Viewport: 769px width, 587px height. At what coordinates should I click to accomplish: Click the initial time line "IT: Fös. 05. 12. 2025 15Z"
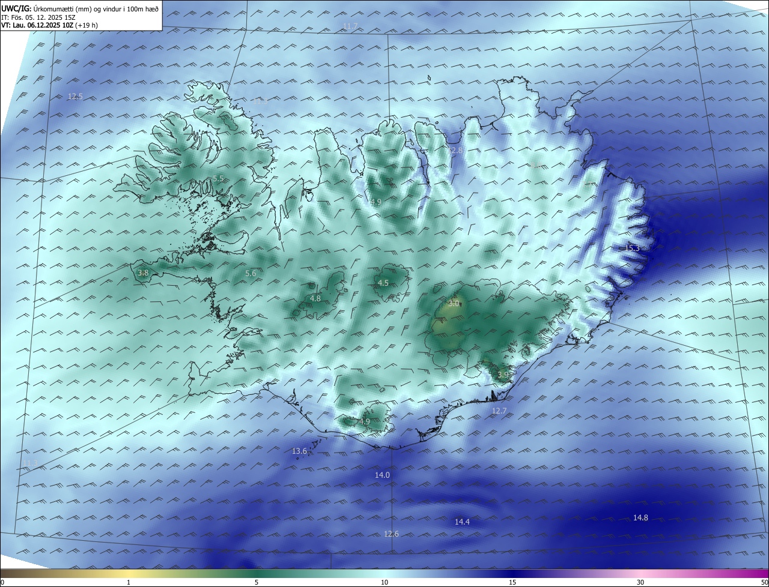point(38,17)
